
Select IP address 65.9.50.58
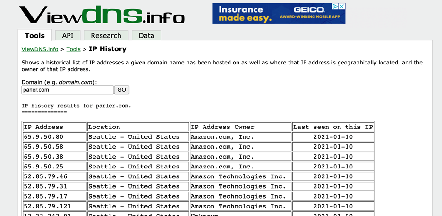click(44, 147)
